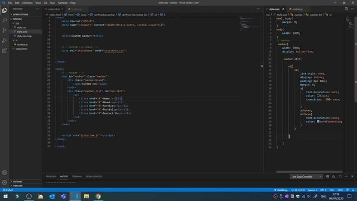This screenshot has height=201, width=357.
Task: Change the SCSS language mode in status bar
Action: (x=340, y=190)
